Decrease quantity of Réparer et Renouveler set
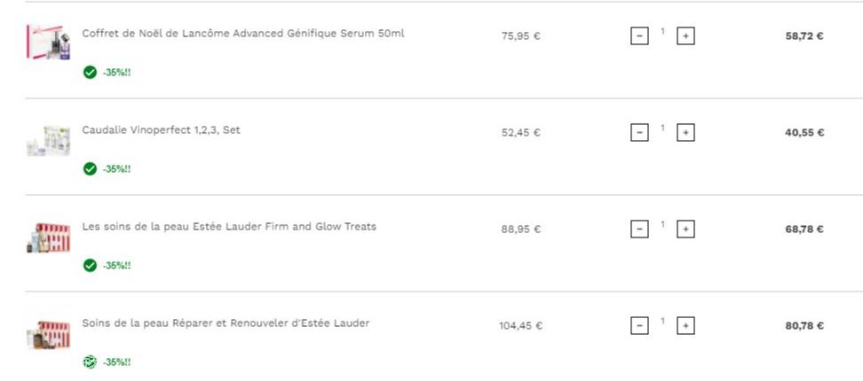 (639, 325)
